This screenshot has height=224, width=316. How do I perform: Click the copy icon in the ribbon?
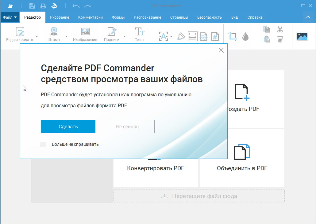(x=267, y=30)
